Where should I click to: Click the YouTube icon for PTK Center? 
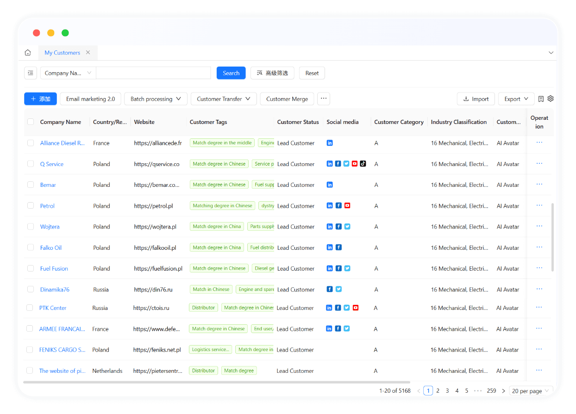pos(355,307)
